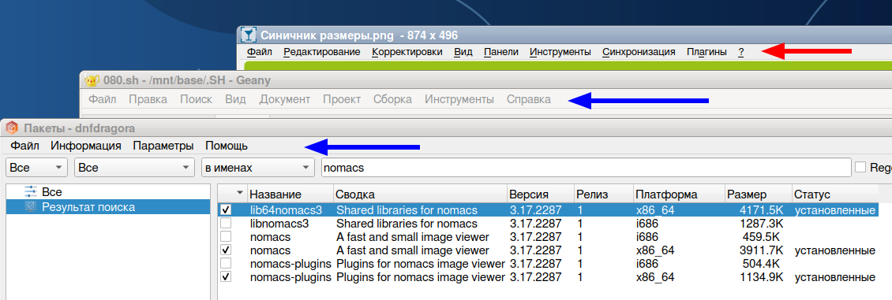Open Панели menu in nomacs

click(501, 52)
